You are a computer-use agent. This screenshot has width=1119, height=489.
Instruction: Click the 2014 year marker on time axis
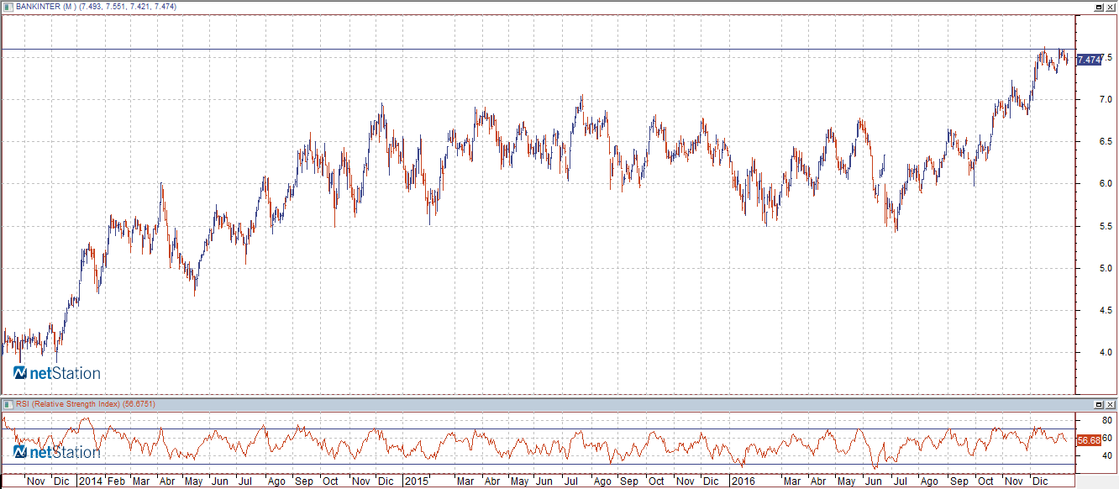coord(90,481)
